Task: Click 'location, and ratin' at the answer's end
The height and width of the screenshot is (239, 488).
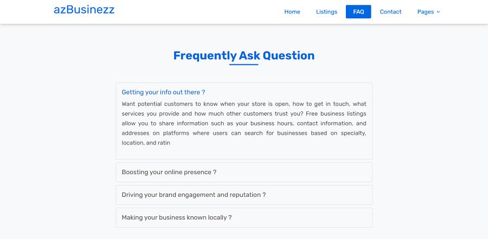Action: [146, 143]
